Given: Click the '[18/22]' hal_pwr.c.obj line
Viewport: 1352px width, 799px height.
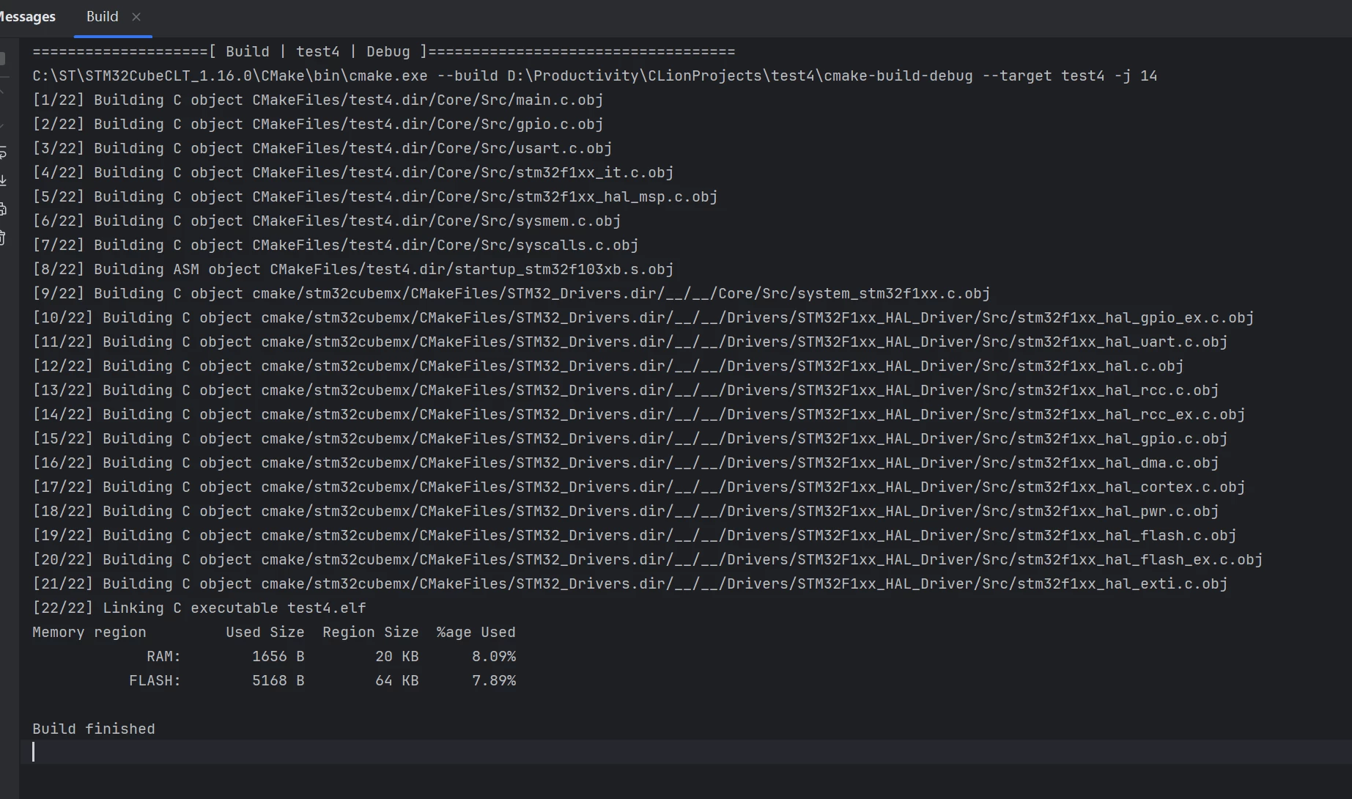Looking at the screenshot, I should (x=625, y=512).
